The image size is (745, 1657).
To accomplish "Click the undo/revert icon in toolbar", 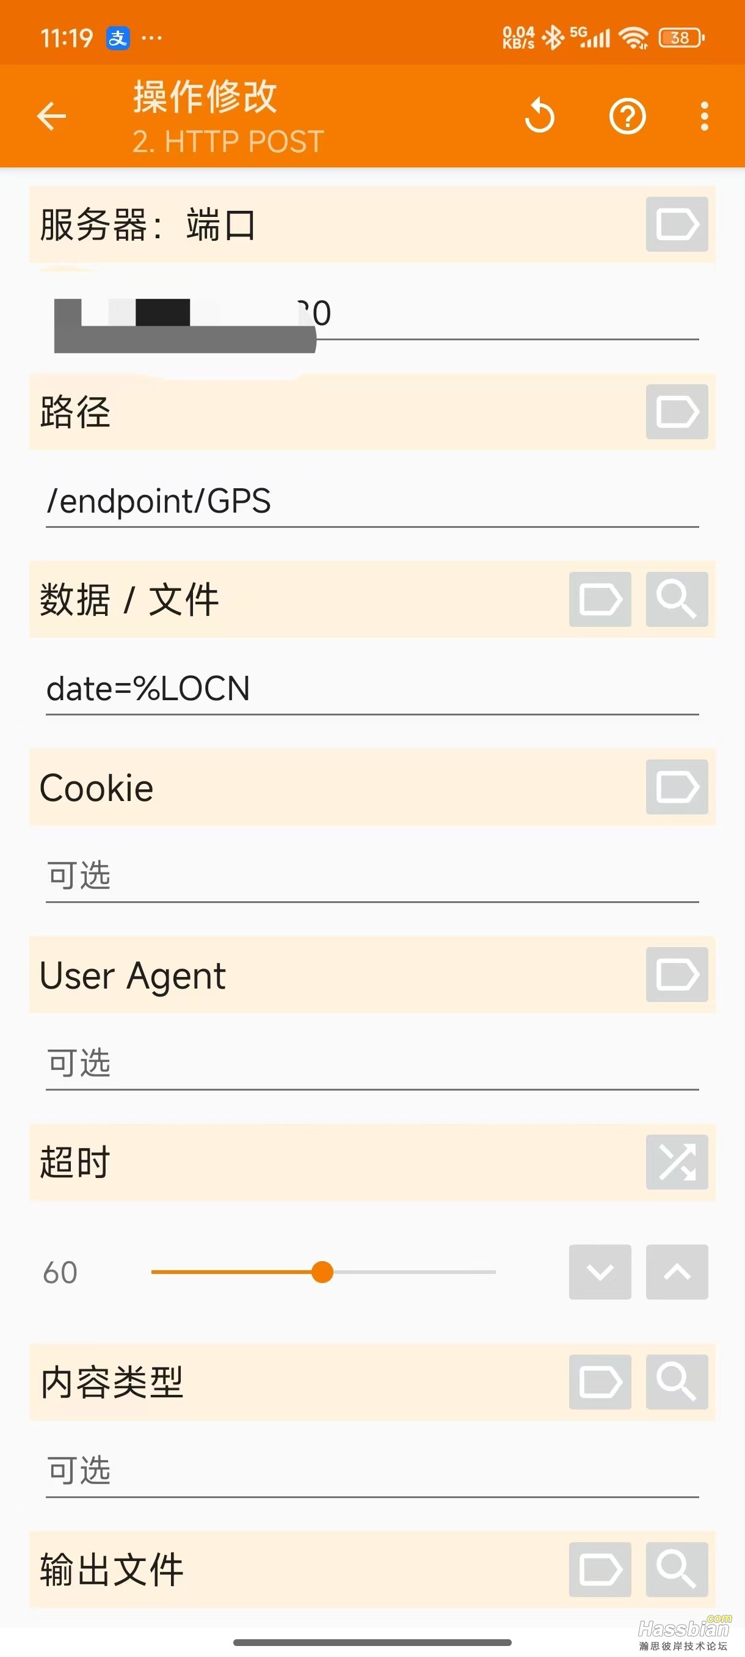I will click(x=539, y=117).
